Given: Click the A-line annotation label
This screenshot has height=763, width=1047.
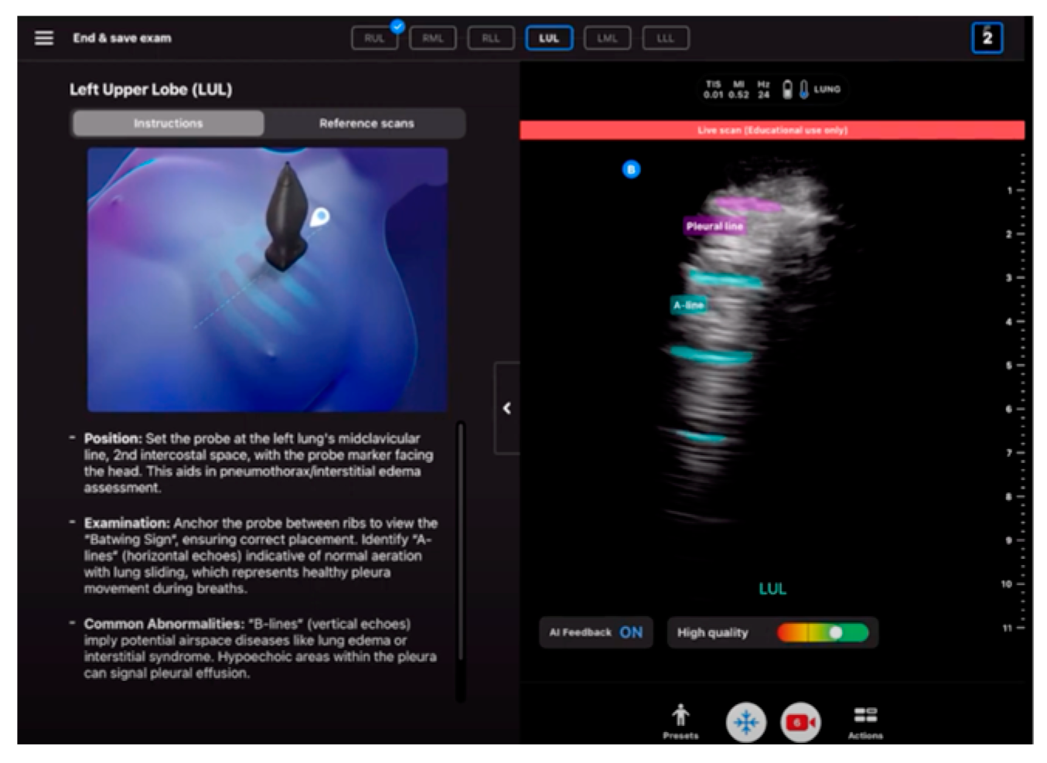Looking at the screenshot, I should [688, 305].
